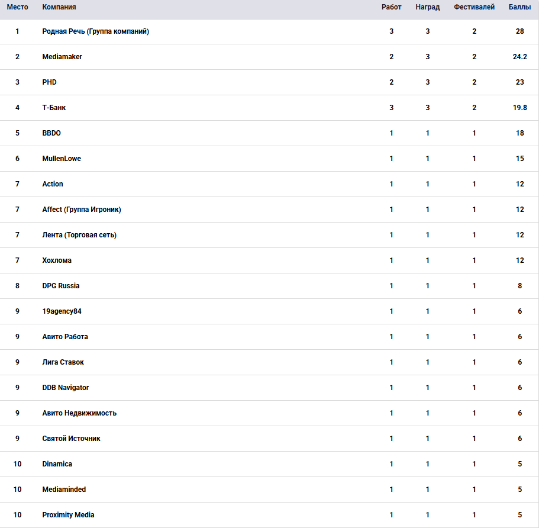Select Affect (Группа Игроник) in the list
This screenshot has height=528, width=539.
point(82,210)
